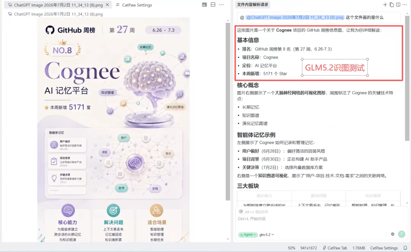Click the 智能体记忆示例 heading in chat

click(256, 135)
